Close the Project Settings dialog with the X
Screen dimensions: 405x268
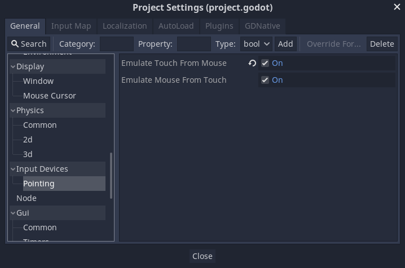[397, 7]
